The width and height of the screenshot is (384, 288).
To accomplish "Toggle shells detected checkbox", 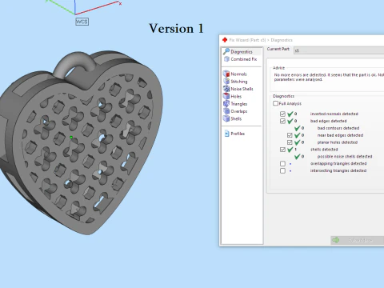I will coord(282,150).
